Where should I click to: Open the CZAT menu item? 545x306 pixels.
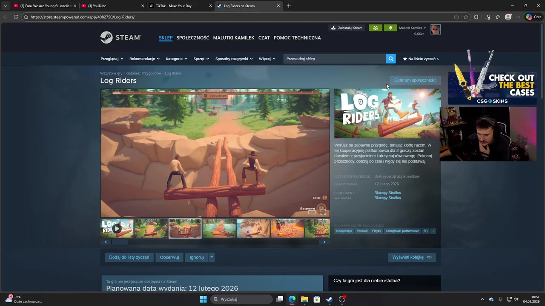pos(264,37)
